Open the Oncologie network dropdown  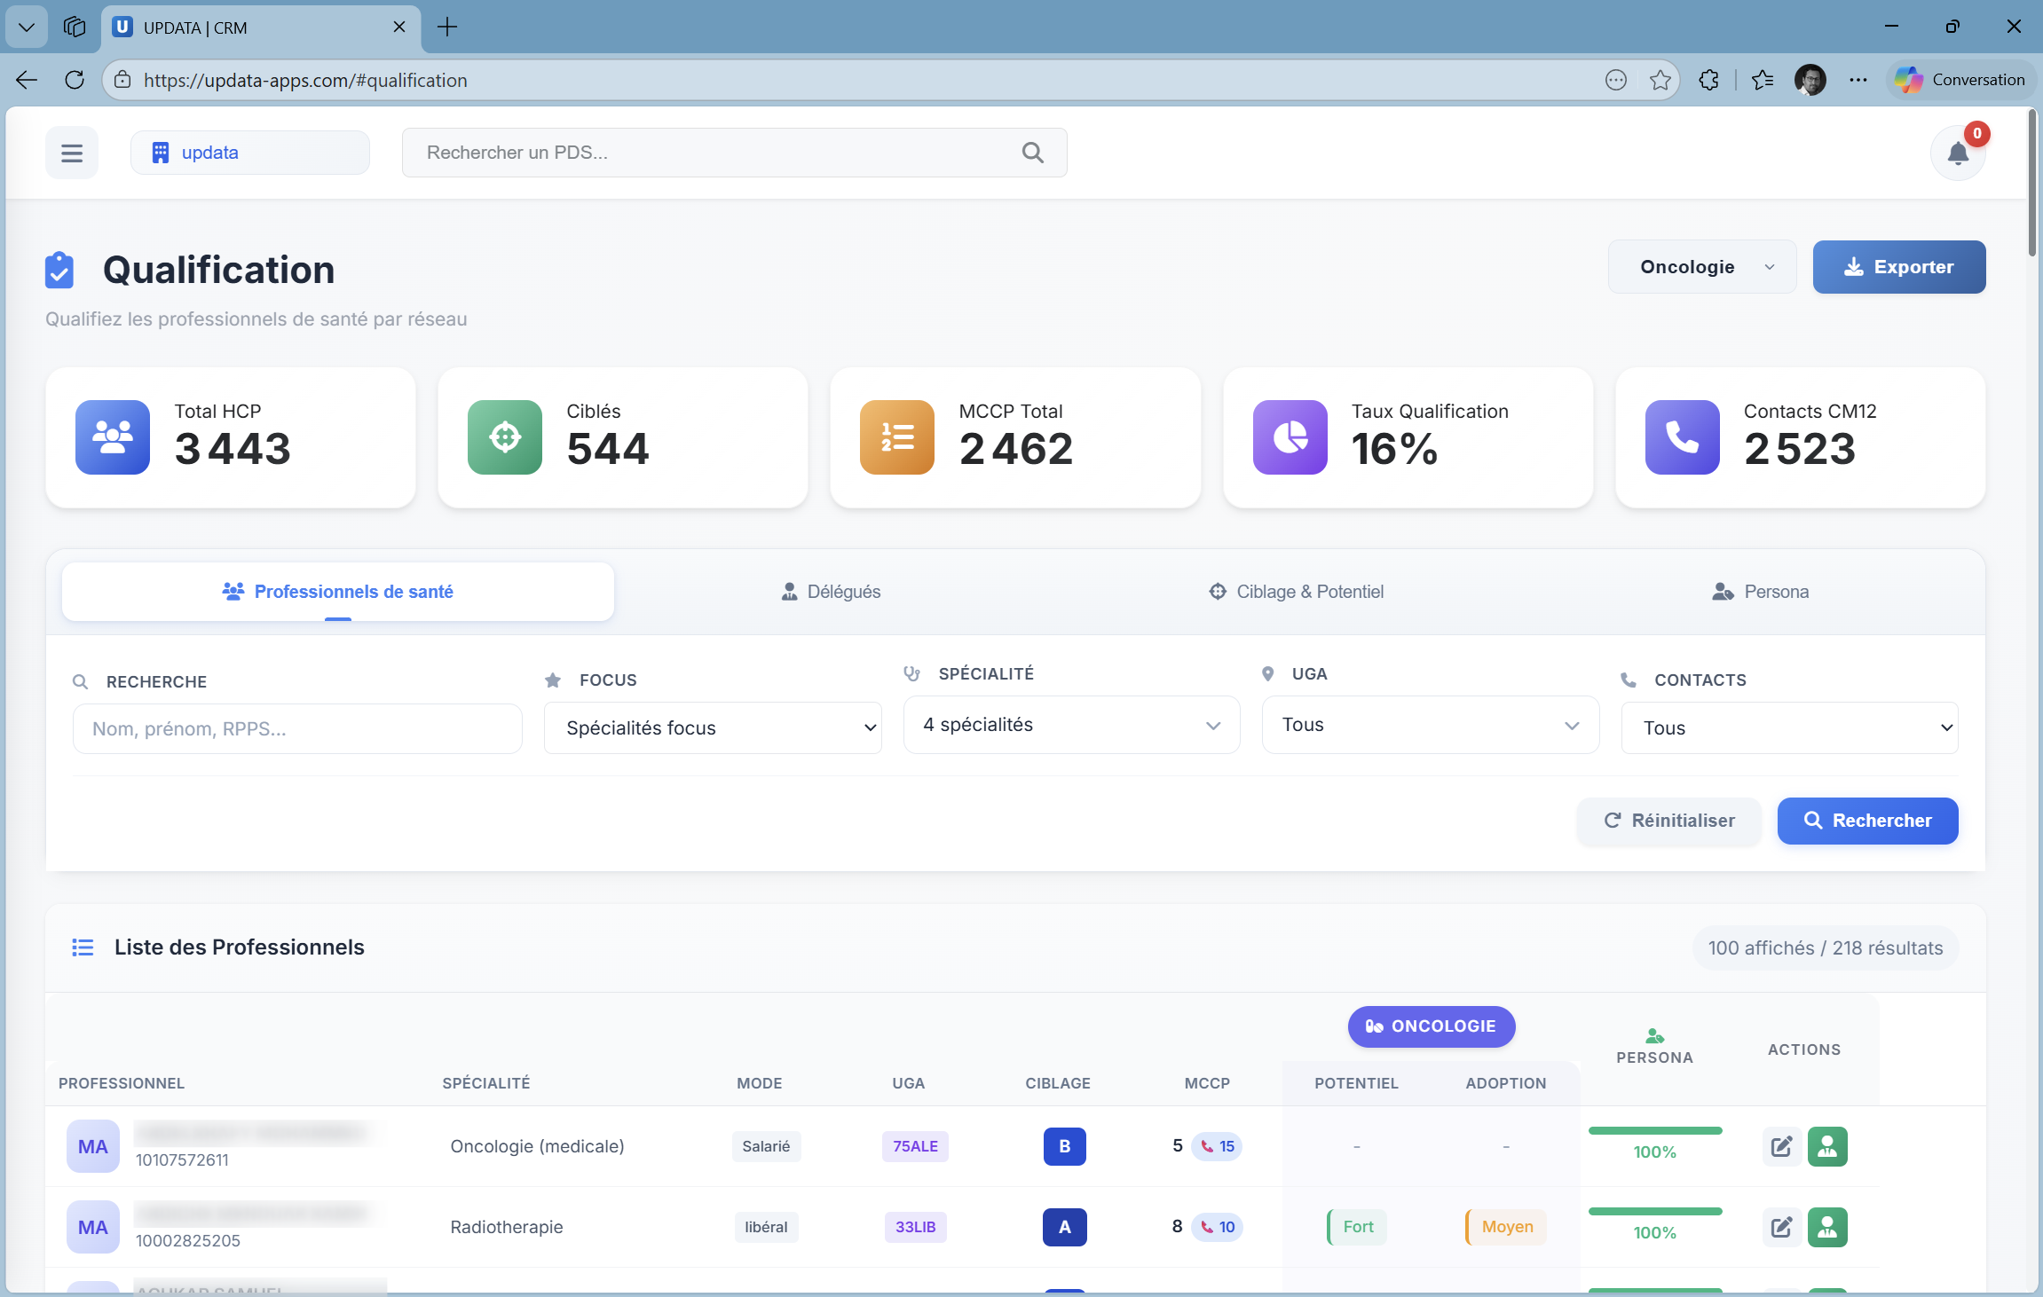[1701, 267]
